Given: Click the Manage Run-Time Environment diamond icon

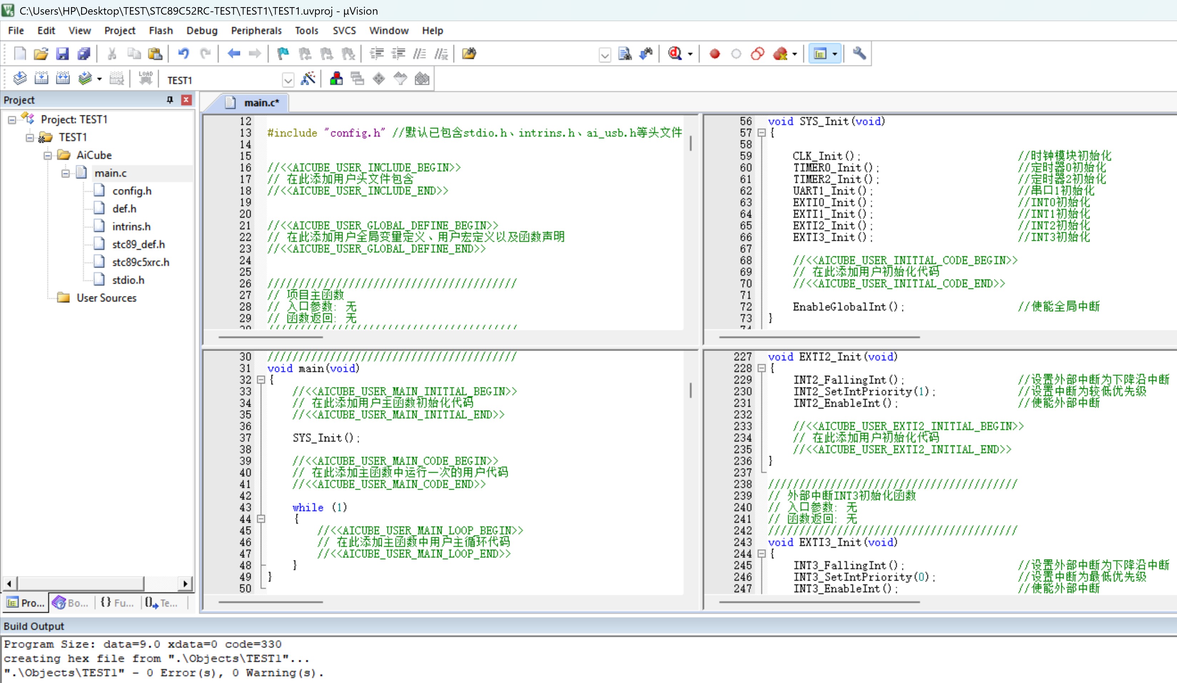Looking at the screenshot, I should 379,78.
